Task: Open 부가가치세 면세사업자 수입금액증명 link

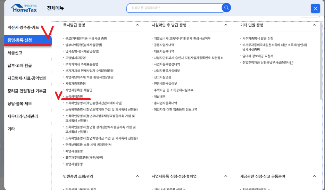Action: click(89, 71)
